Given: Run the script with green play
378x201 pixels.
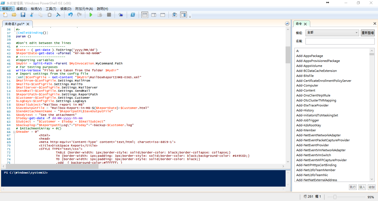Looking at the screenshot, I should tap(91, 15).
